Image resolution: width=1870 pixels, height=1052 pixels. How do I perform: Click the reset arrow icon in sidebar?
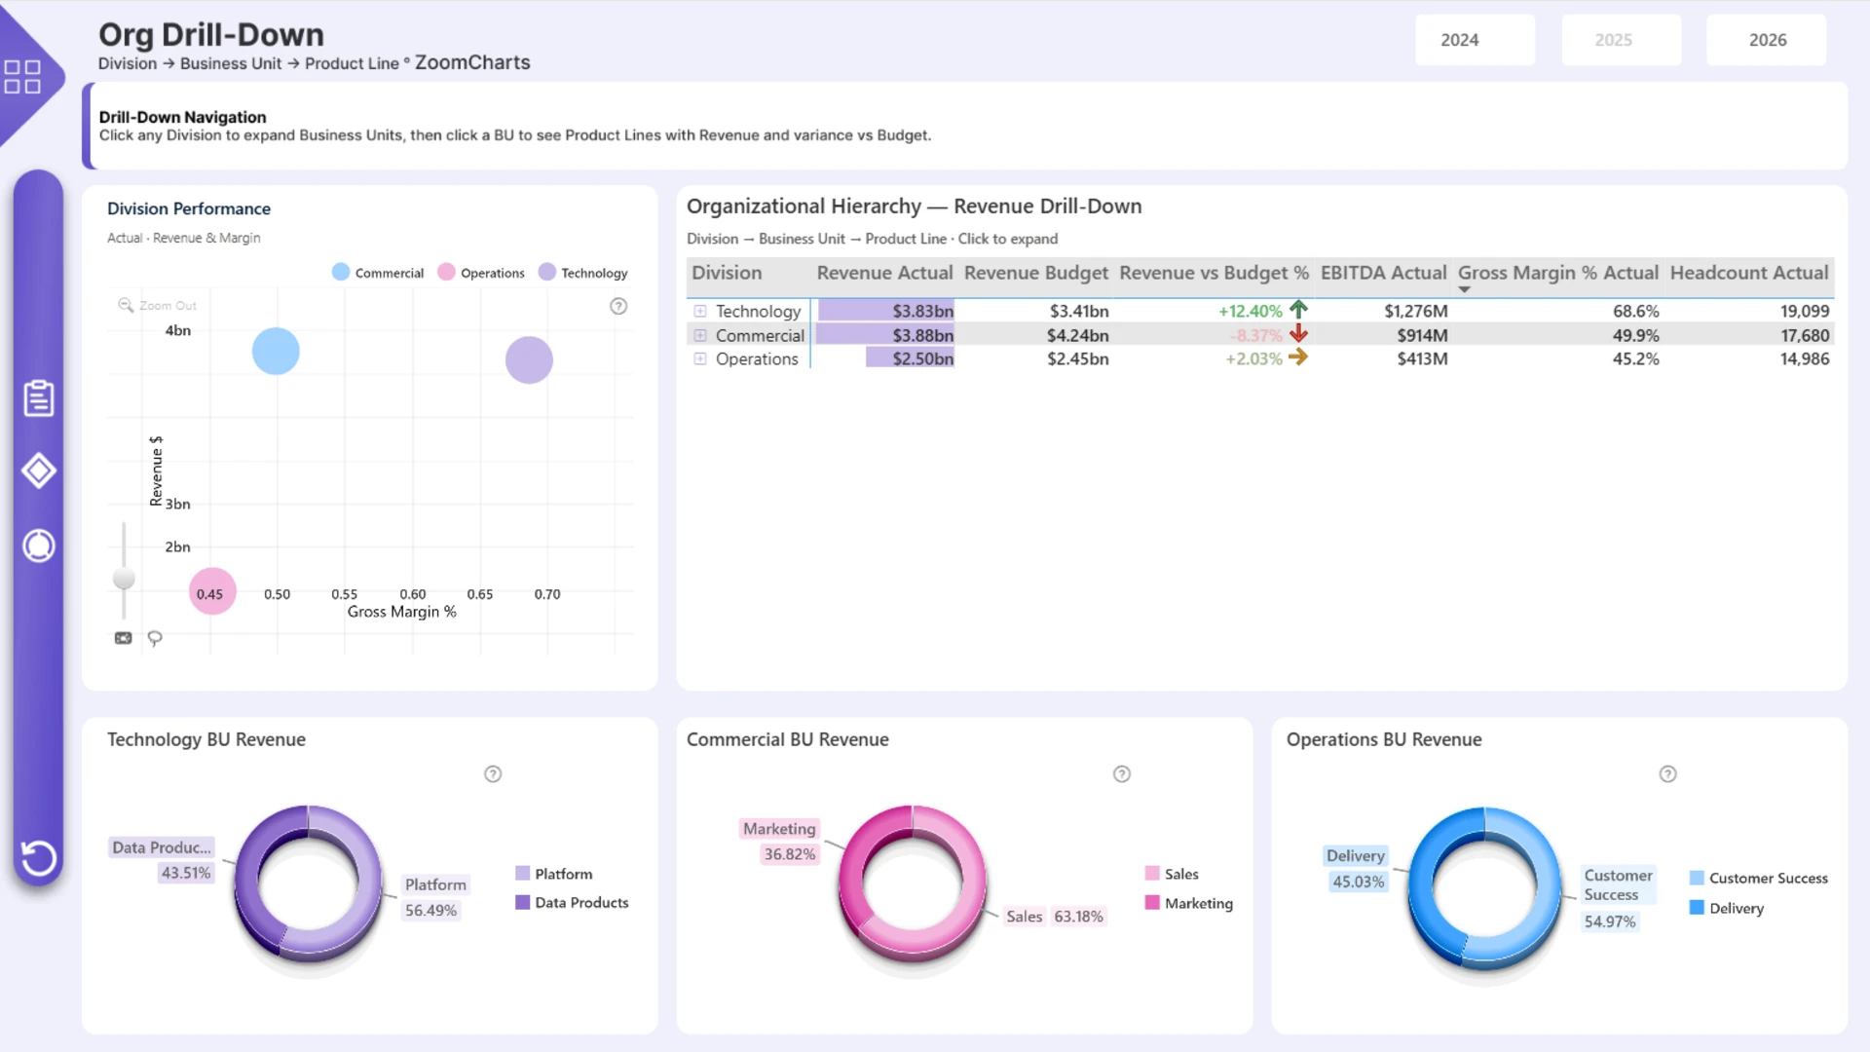[39, 858]
